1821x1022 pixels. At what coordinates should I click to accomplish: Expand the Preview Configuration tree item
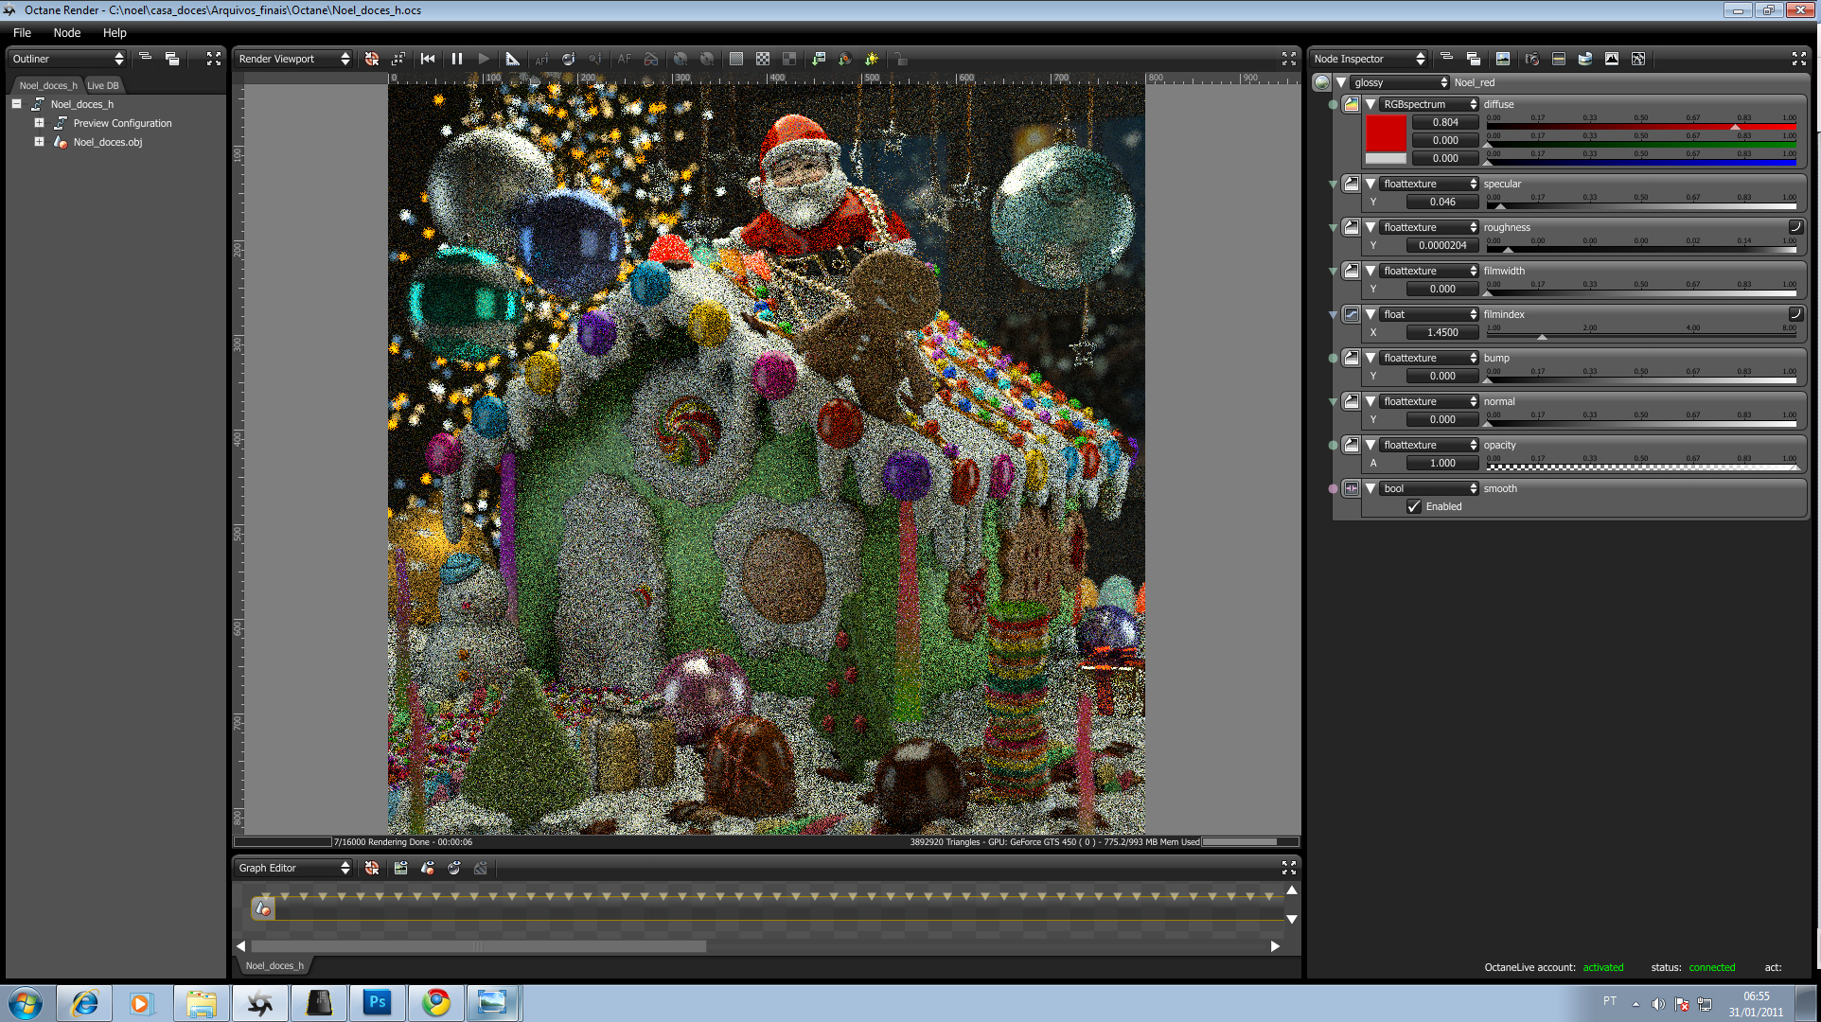[x=39, y=123]
